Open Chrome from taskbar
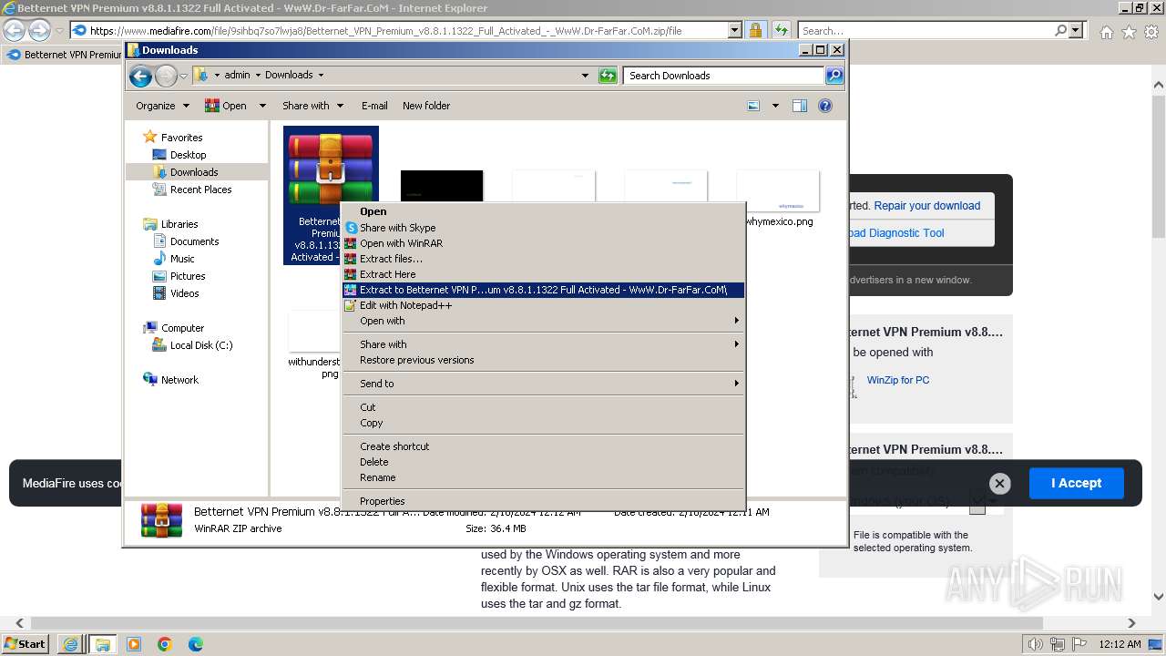This screenshot has width=1166, height=656. [x=165, y=644]
